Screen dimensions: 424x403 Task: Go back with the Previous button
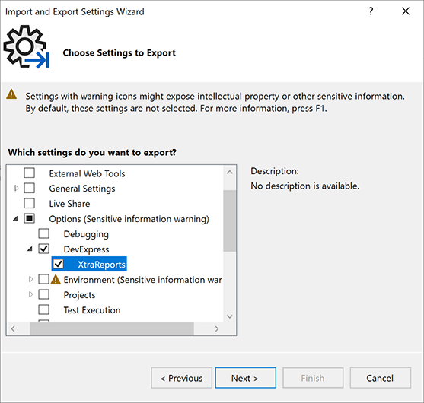pyautogui.click(x=181, y=378)
